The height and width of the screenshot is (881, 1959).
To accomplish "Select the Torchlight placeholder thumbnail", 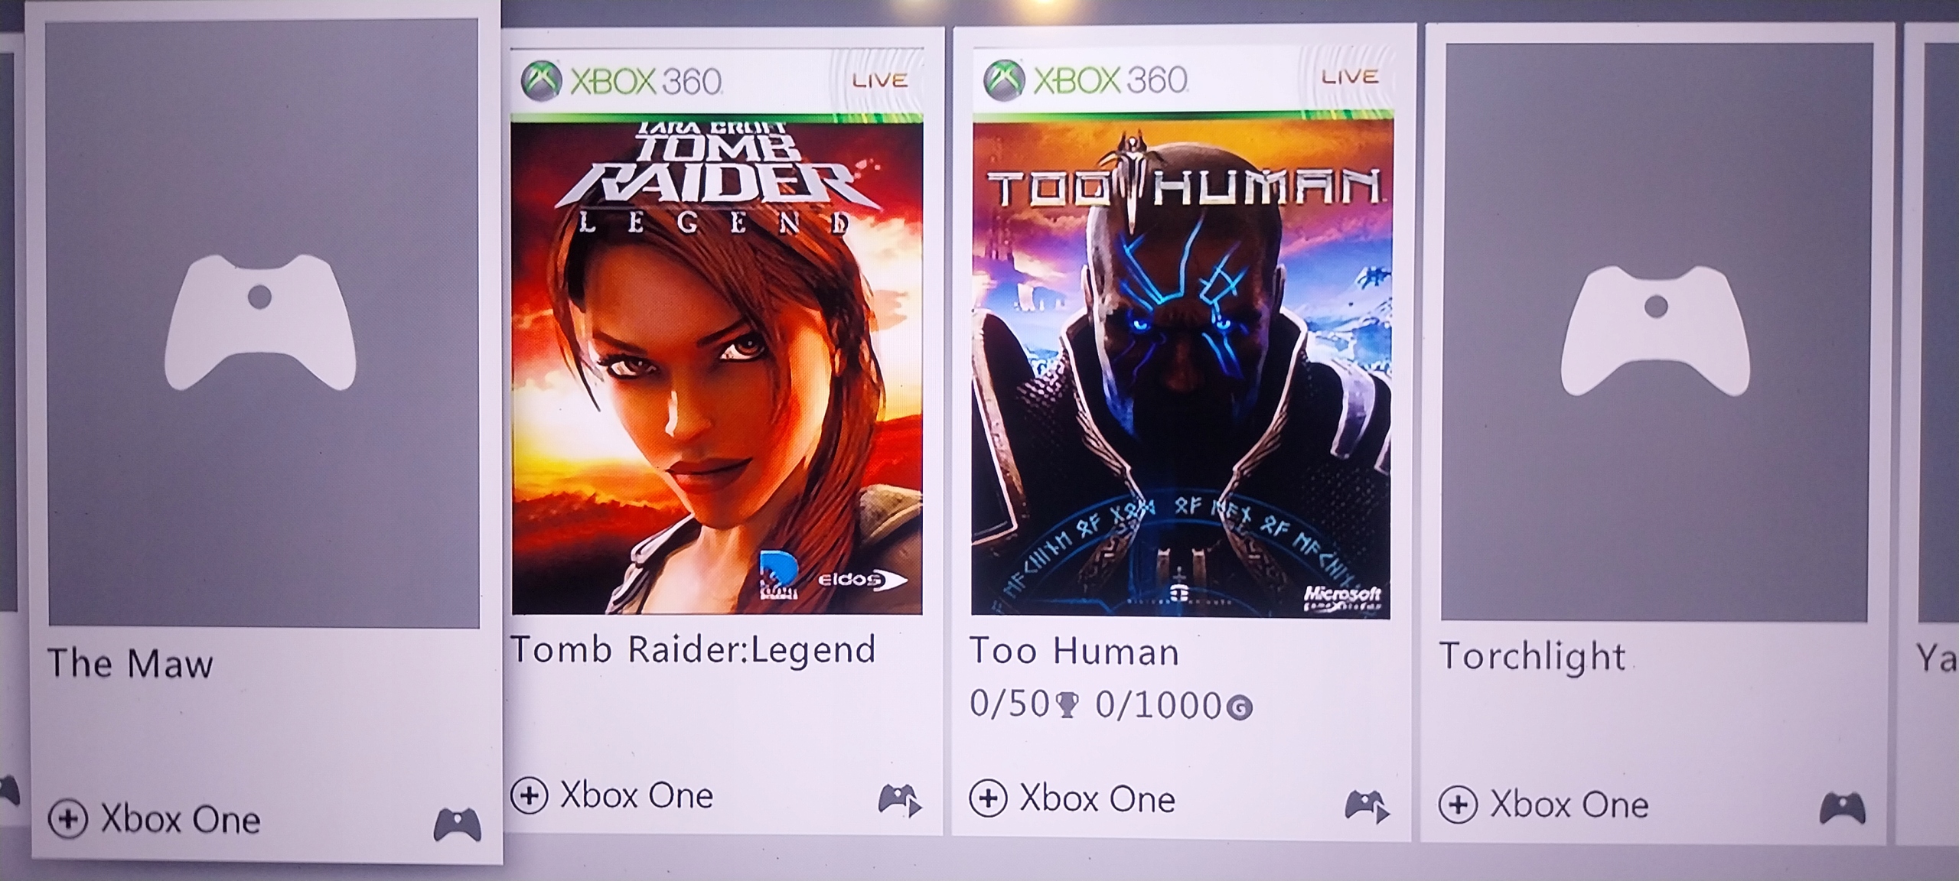I will (x=1656, y=332).
